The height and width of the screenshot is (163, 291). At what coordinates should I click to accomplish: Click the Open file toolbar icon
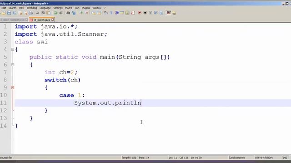[x=4, y=13]
